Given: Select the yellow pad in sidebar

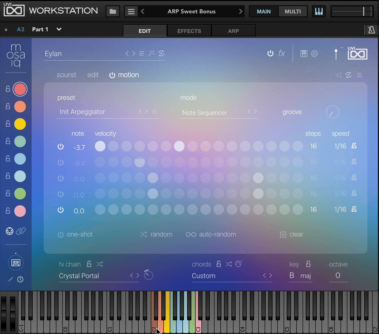Looking at the screenshot, I should coord(20,124).
